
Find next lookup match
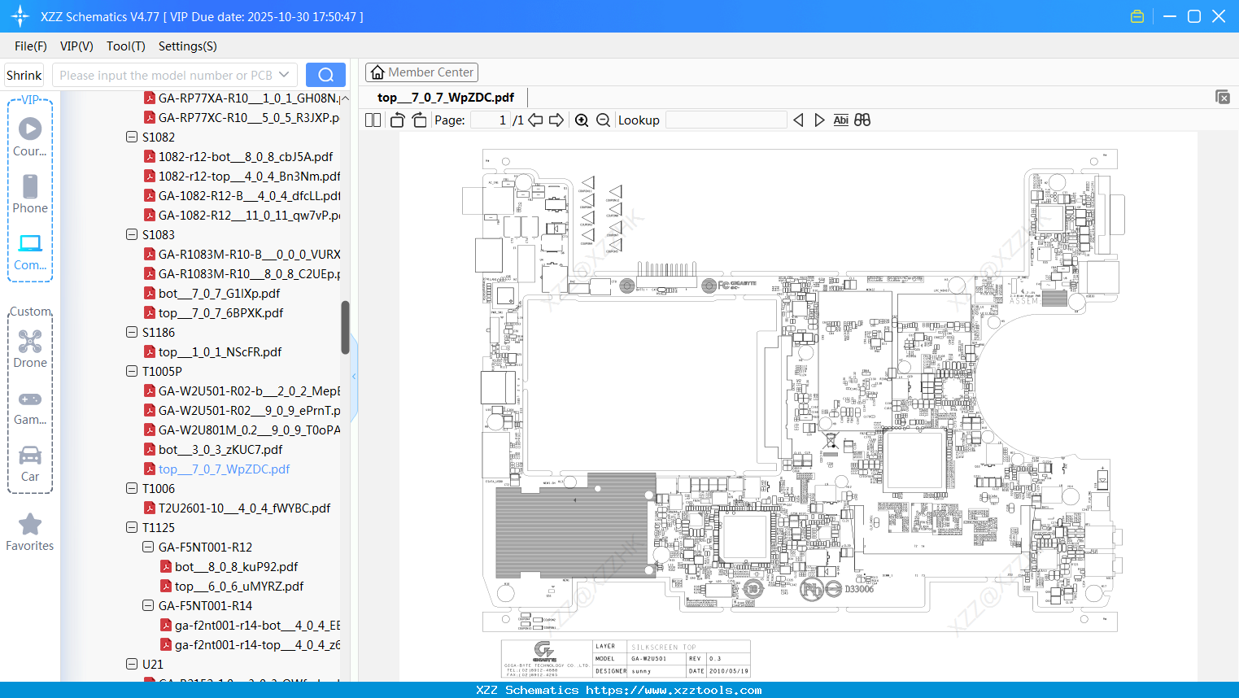point(819,120)
